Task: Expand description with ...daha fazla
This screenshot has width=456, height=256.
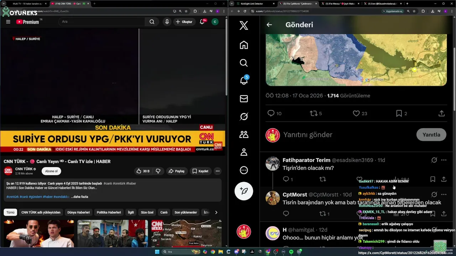Action: click(x=79, y=197)
